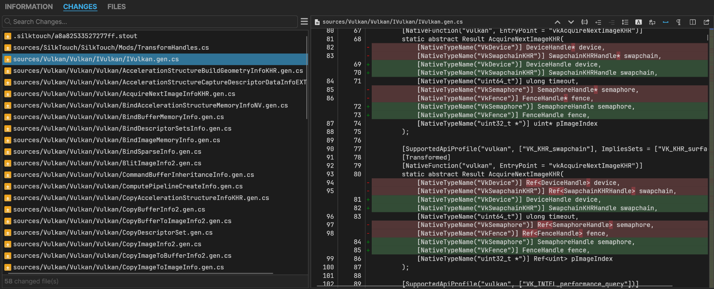The height and width of the screenshot is (289, 714).
Task: Click the modified icon for CopyImageInfo2.gen.cs
Action: [8, 244]
